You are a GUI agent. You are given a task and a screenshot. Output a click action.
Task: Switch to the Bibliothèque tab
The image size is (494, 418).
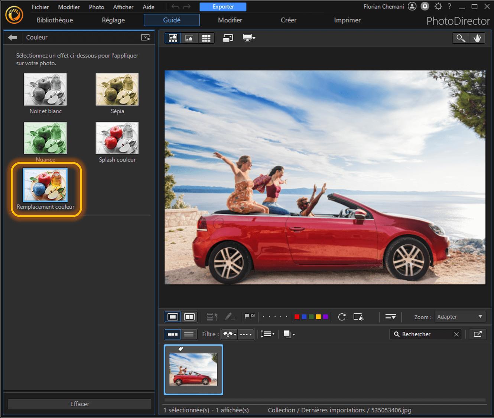pyautogui.click(x=54, y=20)
